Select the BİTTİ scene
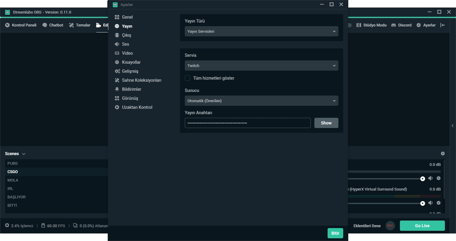 point(56,206)
